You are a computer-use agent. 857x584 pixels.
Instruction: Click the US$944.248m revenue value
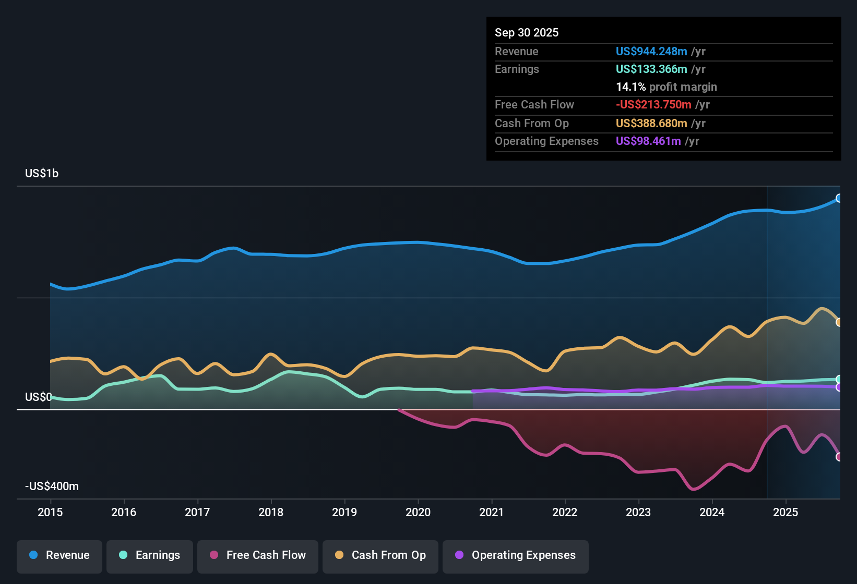click(651, 51)
